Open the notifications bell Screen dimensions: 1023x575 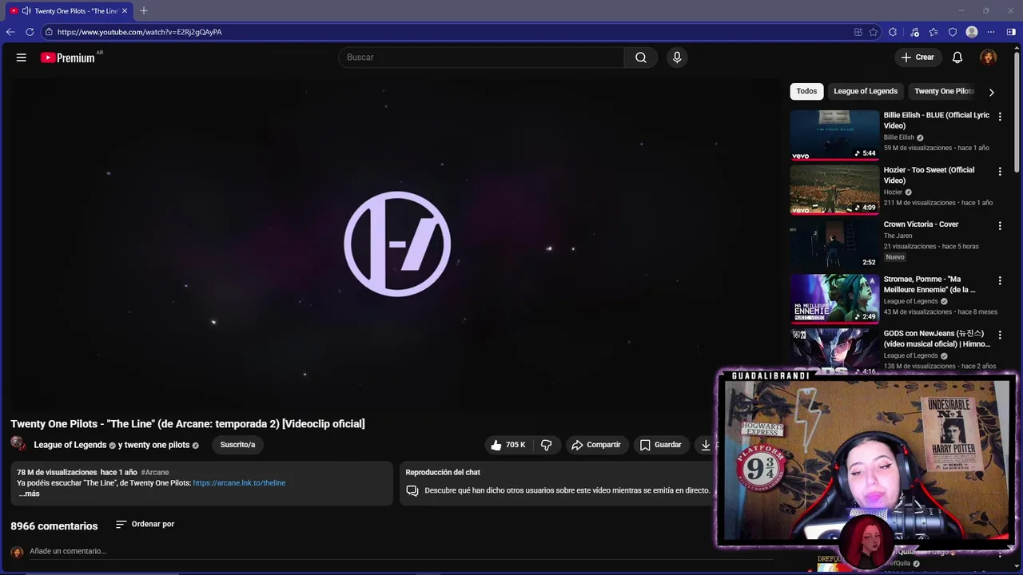(x=957, y=57)
